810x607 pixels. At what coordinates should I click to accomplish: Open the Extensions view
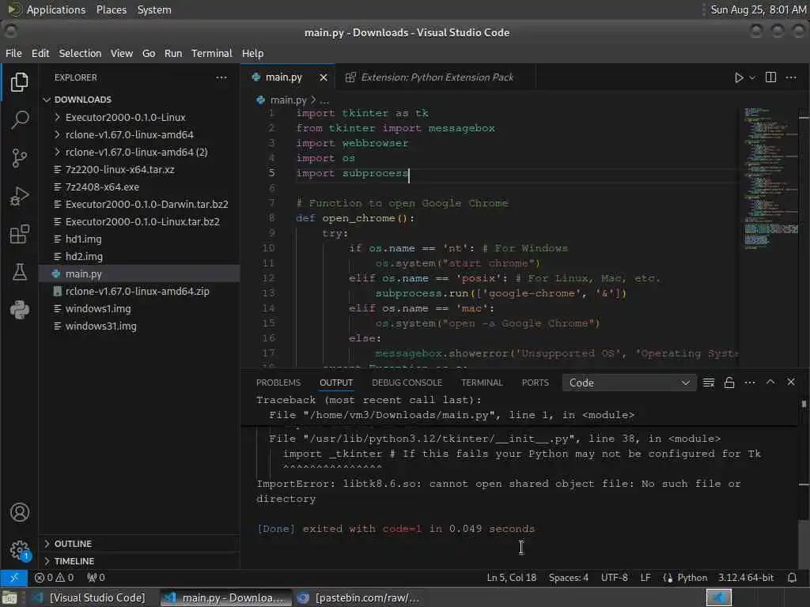pyautogui.click(x=19, y=234)
